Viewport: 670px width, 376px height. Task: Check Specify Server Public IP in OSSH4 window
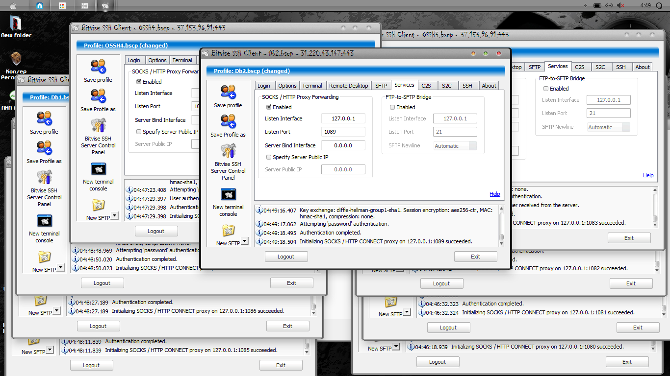tap(139, 132)
